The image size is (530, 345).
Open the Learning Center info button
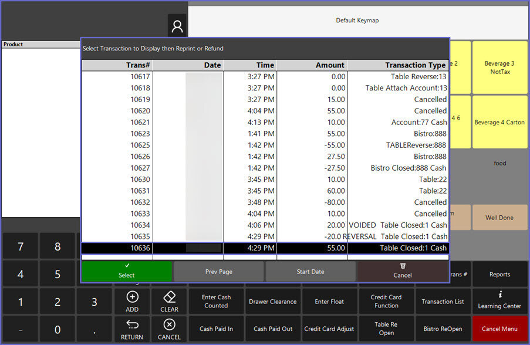pos(499,302)
